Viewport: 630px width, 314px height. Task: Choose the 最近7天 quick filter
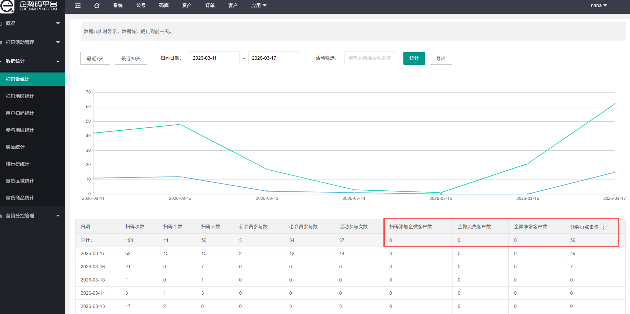(95, 58)
